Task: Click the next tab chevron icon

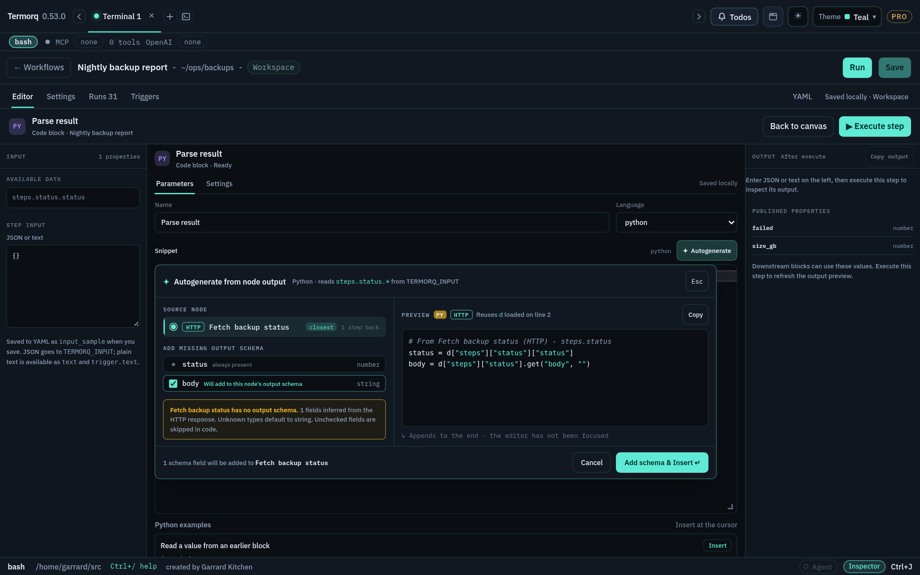Action: pyautogui.click(x=699, y=17)
